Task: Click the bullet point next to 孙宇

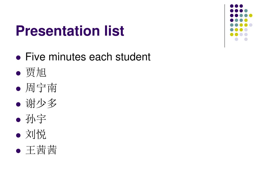Action: pos(18,120)
